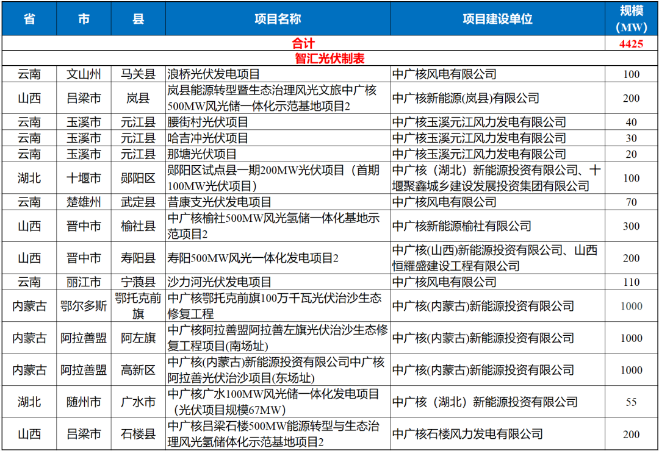Select the 宁蒗县 county cell

click(139, 282)
